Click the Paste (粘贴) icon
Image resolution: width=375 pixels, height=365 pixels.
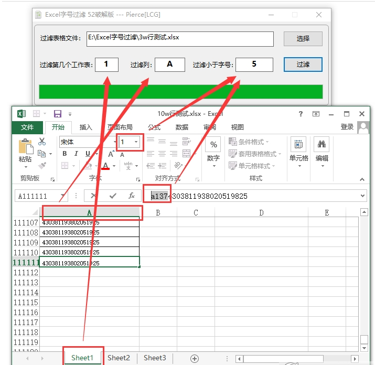click(x=25, y=147)
